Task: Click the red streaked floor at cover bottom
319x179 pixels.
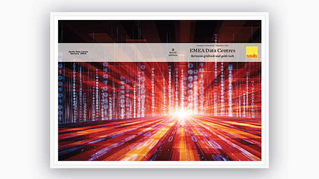Action: click(x=159, y=144)
